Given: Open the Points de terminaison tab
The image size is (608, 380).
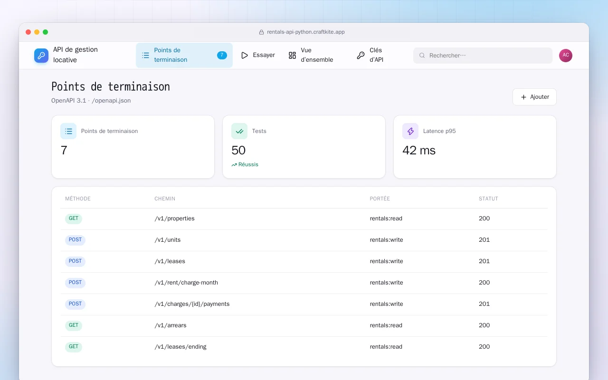Looking at the screenshot, I should pos(184,55).
